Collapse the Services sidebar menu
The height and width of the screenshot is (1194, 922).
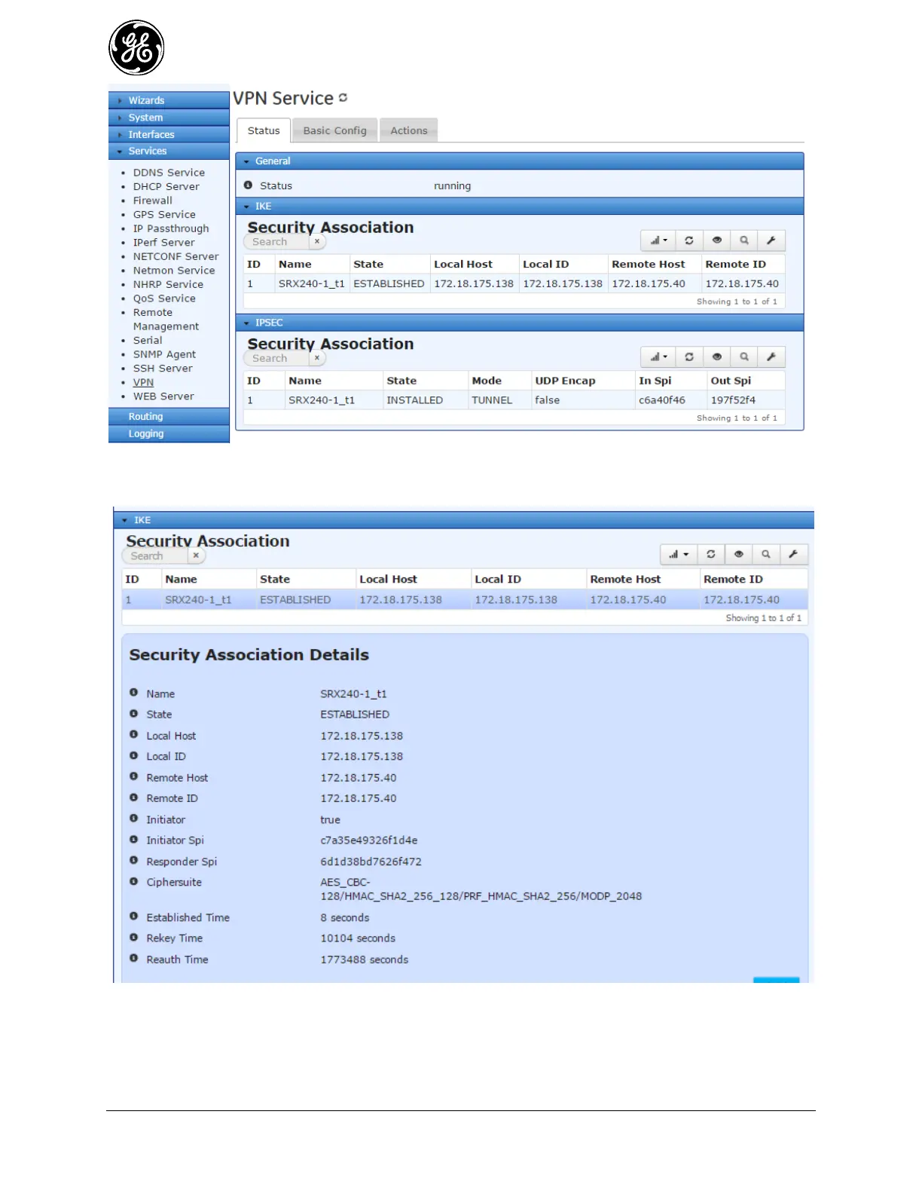pyautogui.click(x=169, y=151)
